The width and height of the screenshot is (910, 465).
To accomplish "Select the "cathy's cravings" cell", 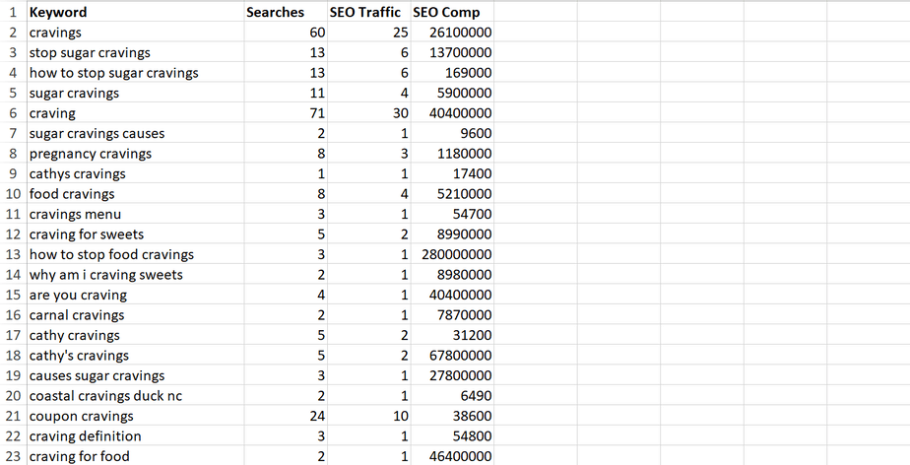I will 135,356.
